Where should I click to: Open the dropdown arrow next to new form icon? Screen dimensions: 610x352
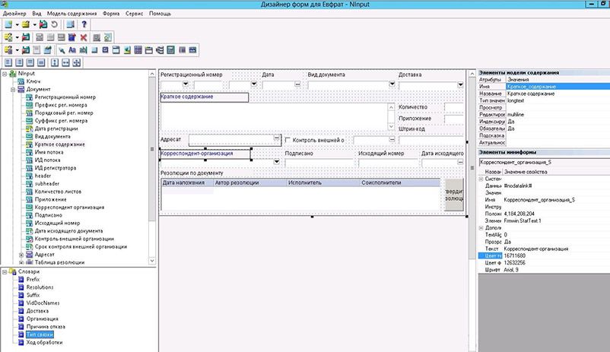[17, 25]
